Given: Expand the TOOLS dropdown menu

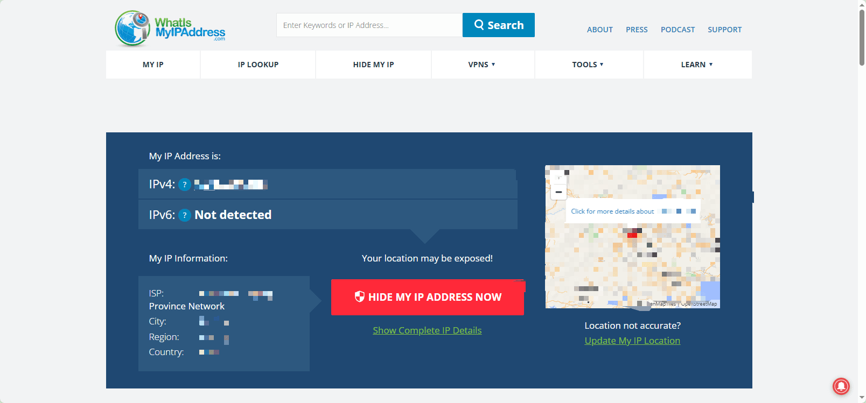Looking at the screenshot, I should click(x=588, y=65).
